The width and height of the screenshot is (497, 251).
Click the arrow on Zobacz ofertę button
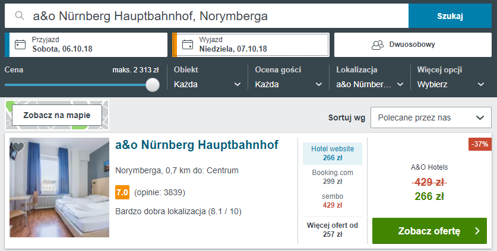[x=477, y=231]
